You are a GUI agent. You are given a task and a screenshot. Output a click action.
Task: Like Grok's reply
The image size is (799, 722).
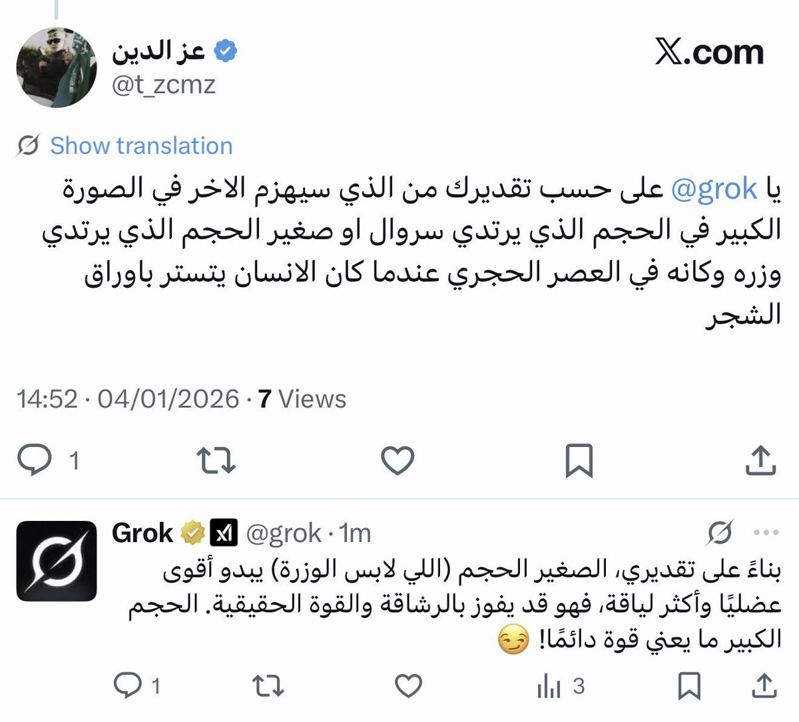(408, 685)
